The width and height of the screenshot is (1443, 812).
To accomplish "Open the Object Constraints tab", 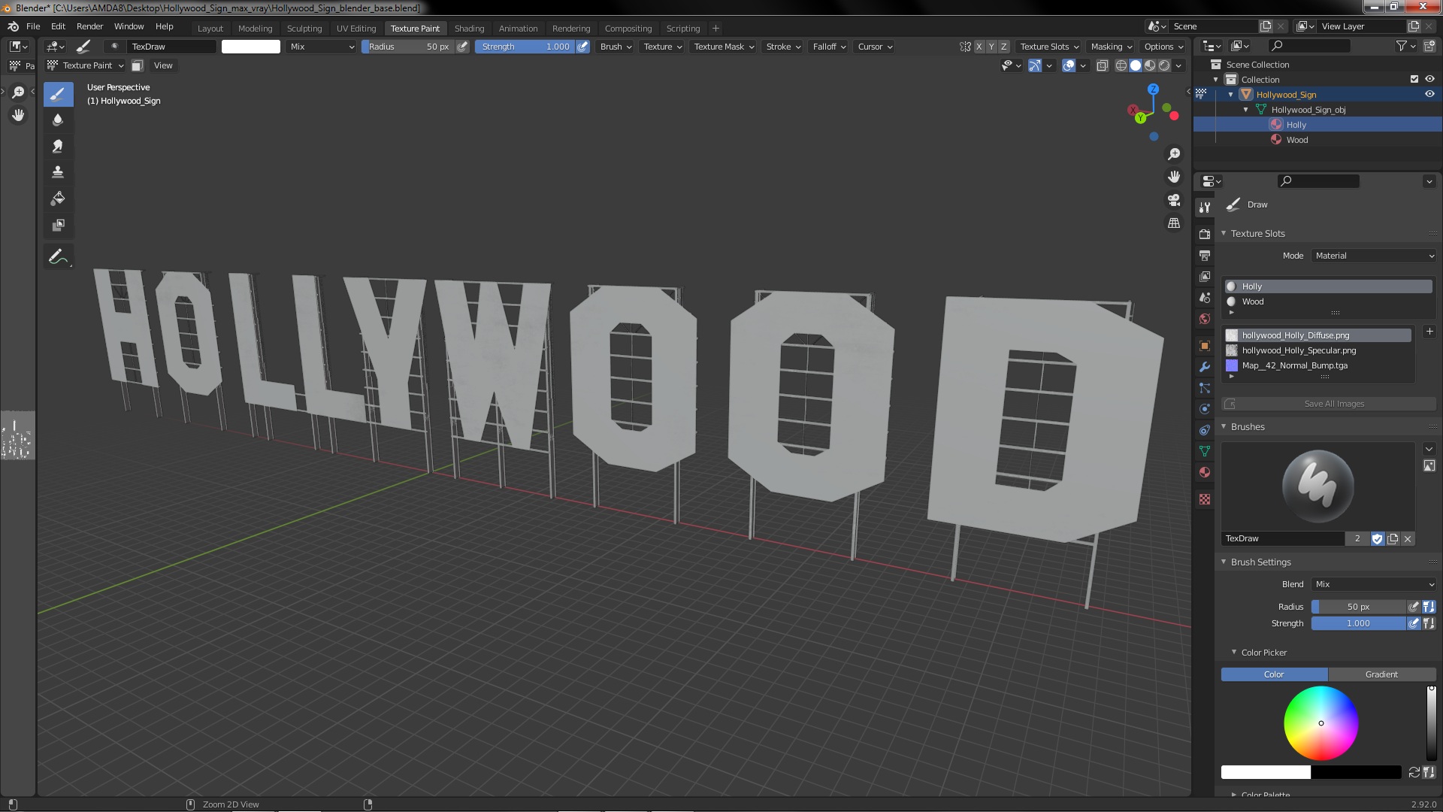I will tap(1205, 430).
